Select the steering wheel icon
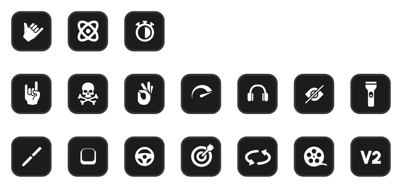The image size is (402, 188). 144,157
